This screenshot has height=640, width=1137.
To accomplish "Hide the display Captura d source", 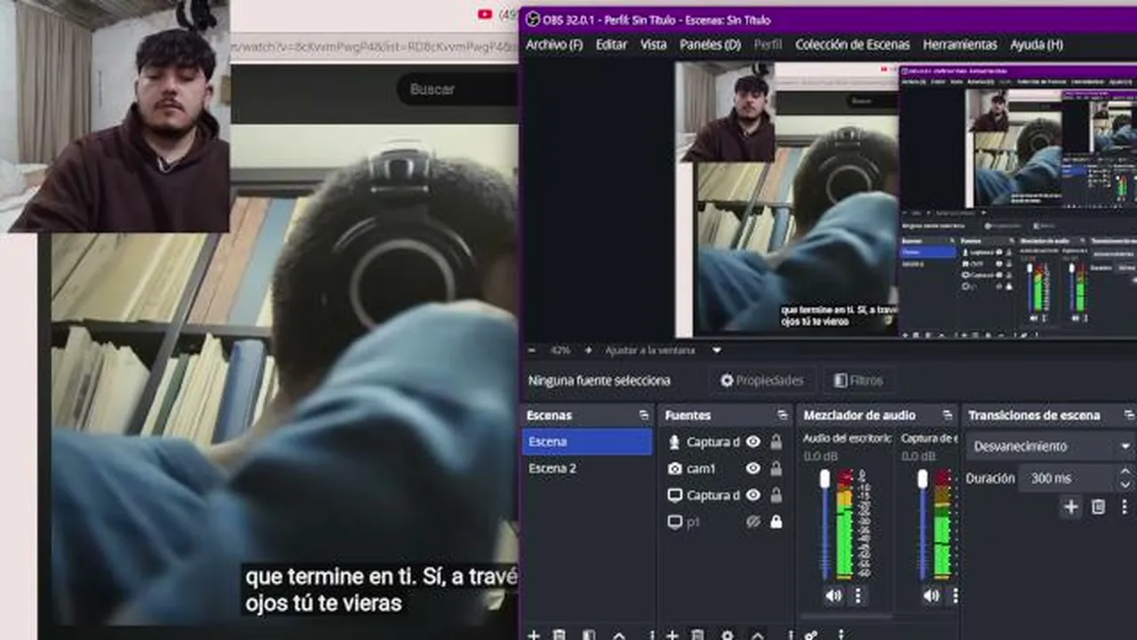I will pyautogui.click(x=753, y=495).
